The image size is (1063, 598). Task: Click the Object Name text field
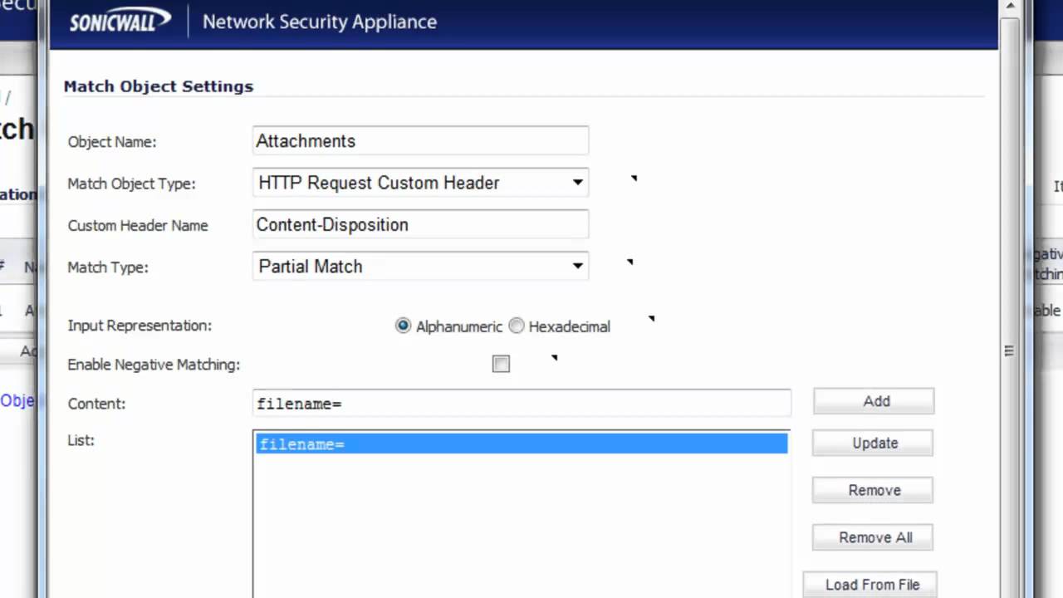coord(420,141)
